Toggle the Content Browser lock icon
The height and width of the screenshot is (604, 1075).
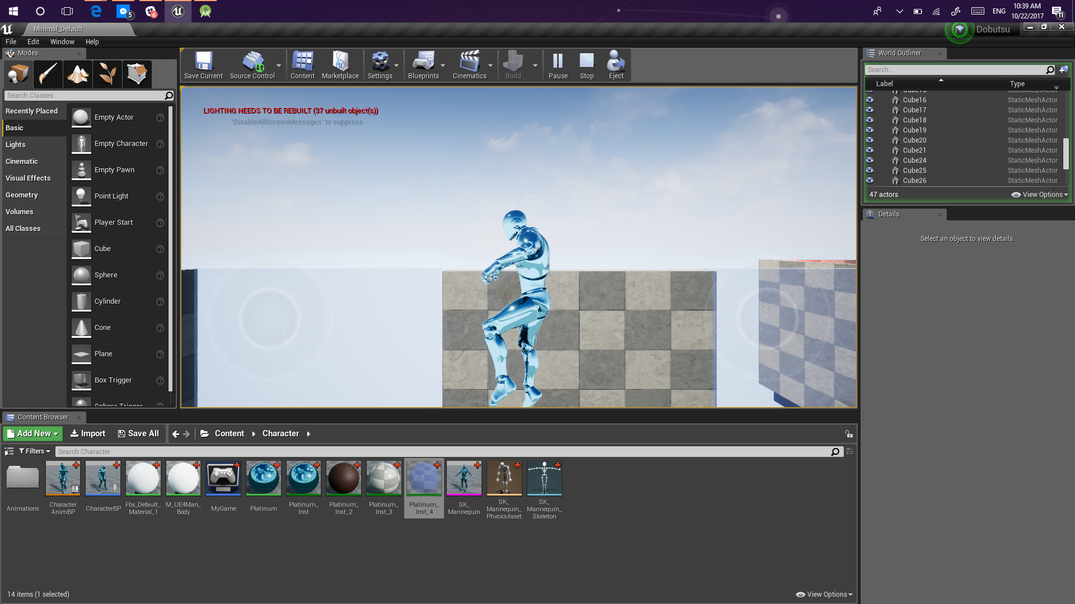click(x=849, y=434)
